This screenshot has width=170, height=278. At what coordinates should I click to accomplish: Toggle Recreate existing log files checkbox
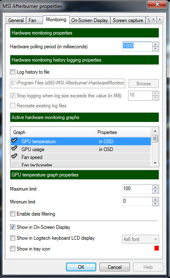(12, 105)
